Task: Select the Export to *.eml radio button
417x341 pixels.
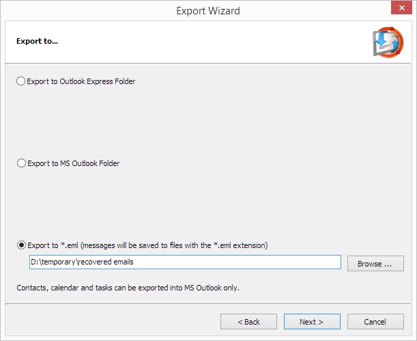Action: click(21, 245)
